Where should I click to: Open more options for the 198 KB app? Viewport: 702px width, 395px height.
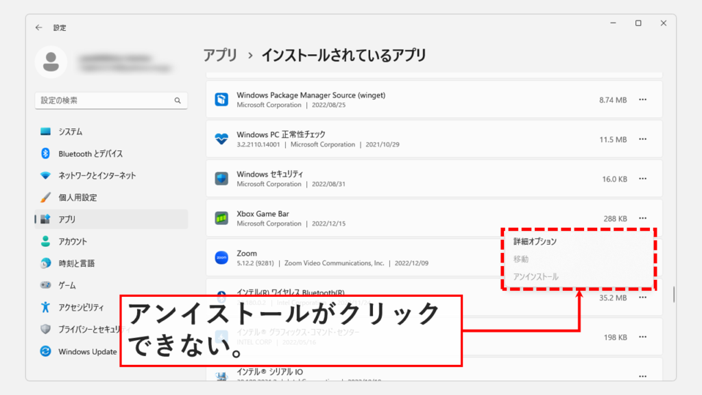tap(643, 337)
